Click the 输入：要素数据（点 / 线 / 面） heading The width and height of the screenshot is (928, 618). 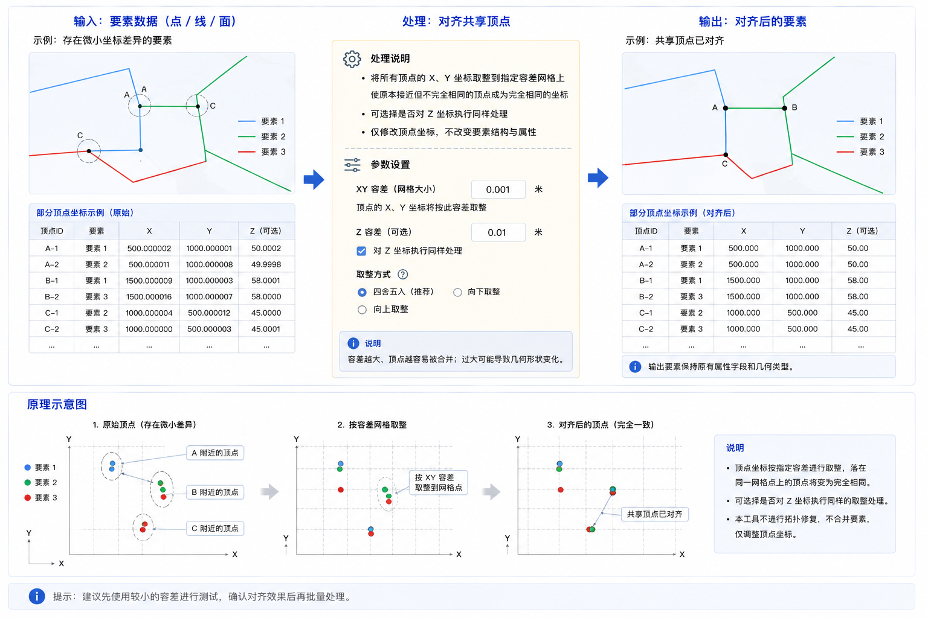tap(155, 21)
